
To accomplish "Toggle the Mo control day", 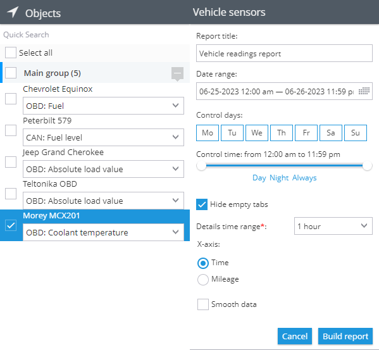I will click(x=208, y=133).
